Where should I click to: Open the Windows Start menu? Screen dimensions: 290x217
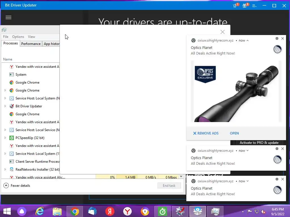(7, 211)
